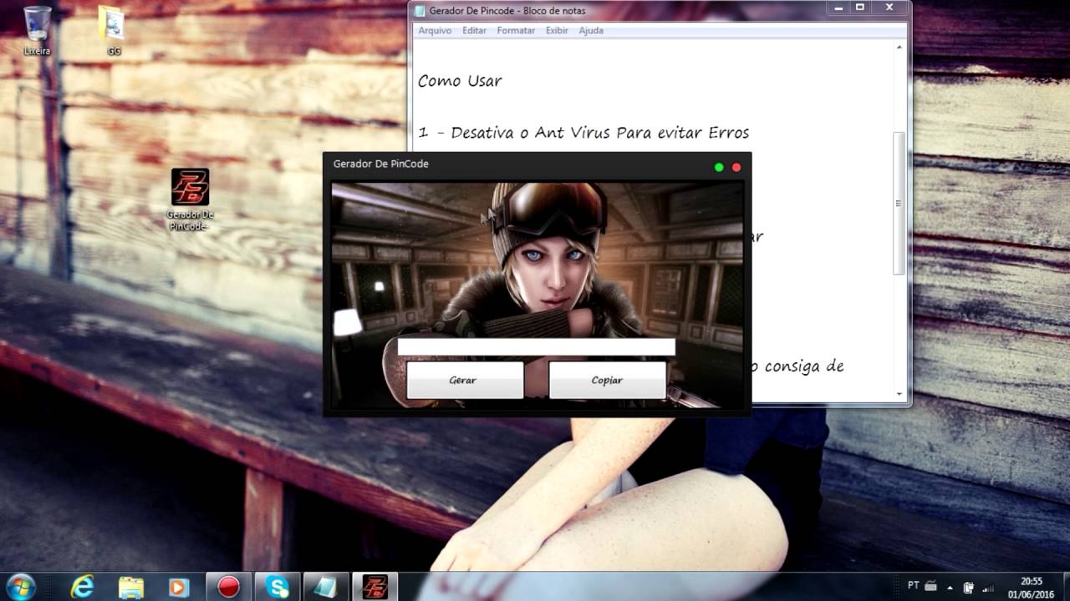The image size is (1070, 601).
Task: Open the PT input language selector
Action: click(913, 586)
